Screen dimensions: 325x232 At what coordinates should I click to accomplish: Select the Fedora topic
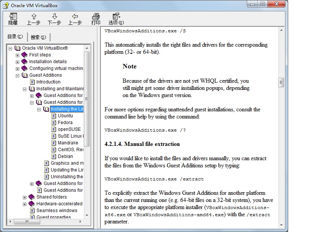(x=65, y=123)
